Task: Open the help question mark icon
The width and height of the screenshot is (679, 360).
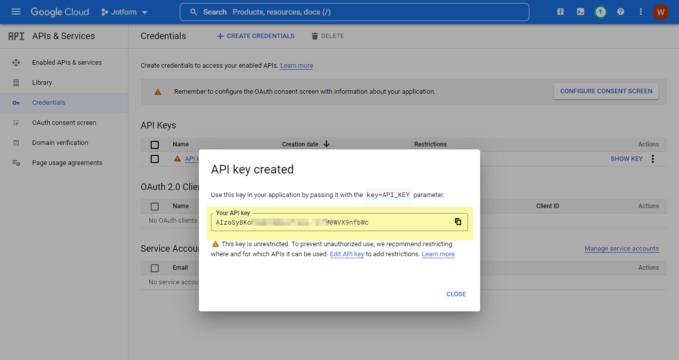Action: point(621,12)
